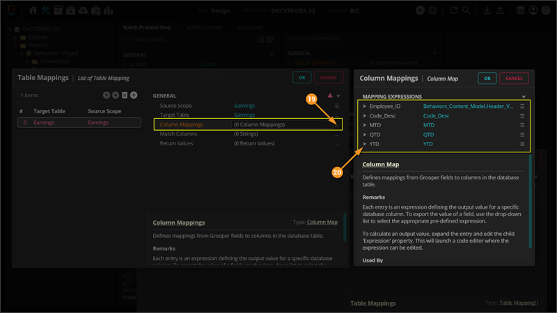This screenshot has height=313, width=557.
Task: Confirm Table Mappings dialog with OK
Action: (x=301, y=78)
